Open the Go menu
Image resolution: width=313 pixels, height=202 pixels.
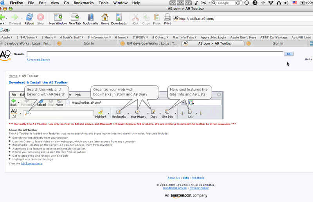tap(66, 3)
